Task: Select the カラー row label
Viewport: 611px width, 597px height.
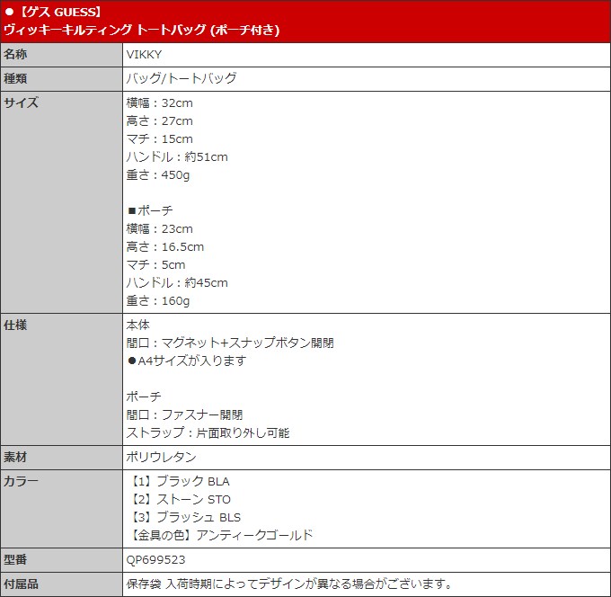Action: (x=21, y=481)
